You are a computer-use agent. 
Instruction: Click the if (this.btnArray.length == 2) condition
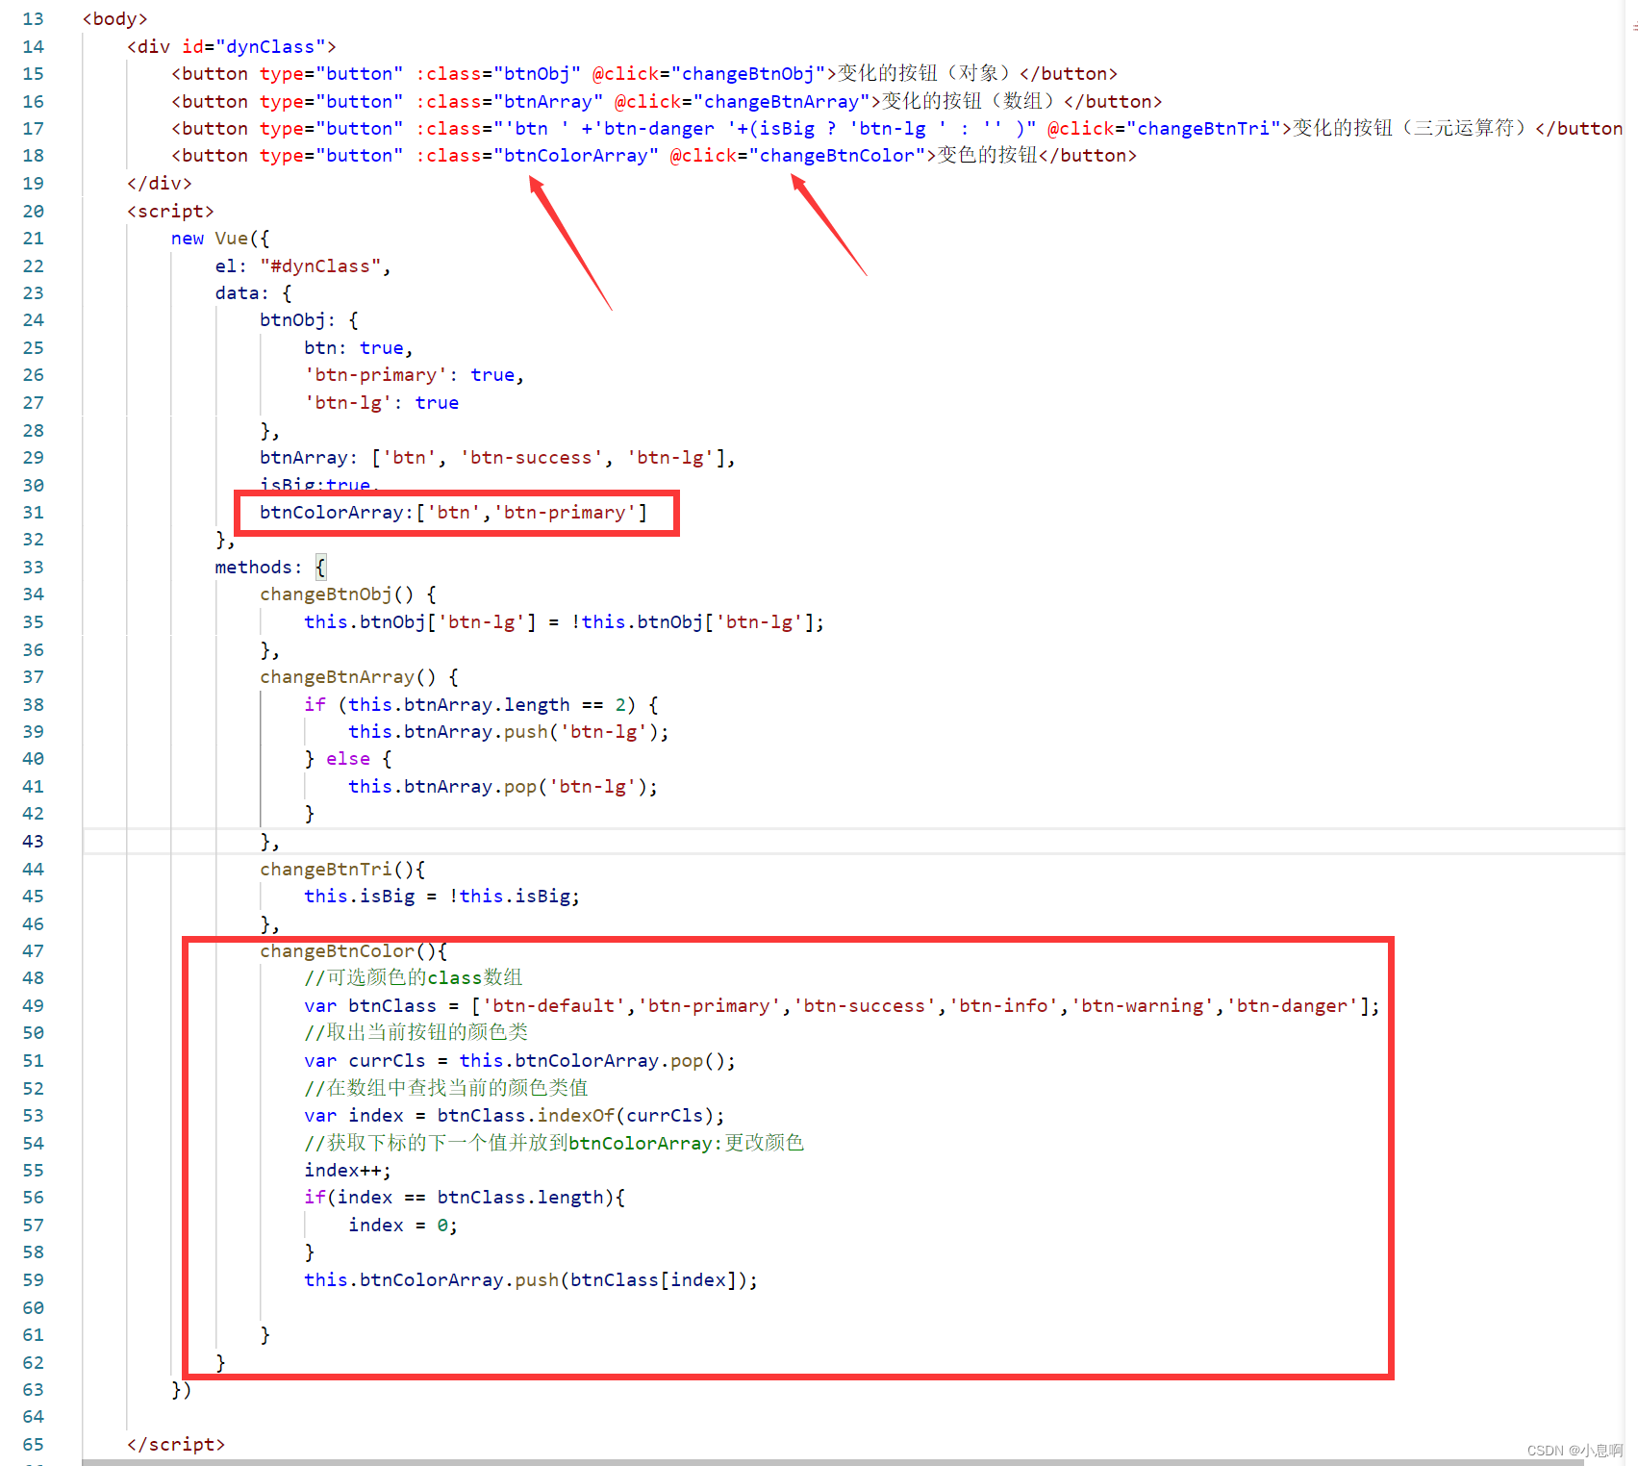click(481, 704)
